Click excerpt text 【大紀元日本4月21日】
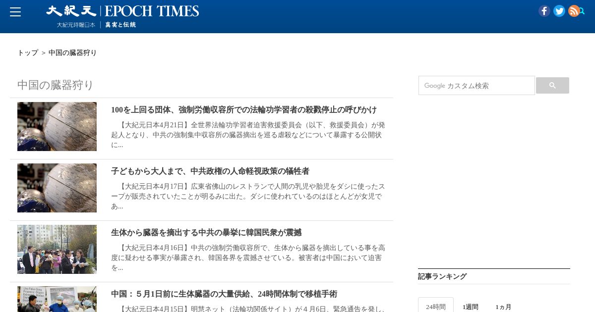Screen dimensions: 595x312 (x=248, y=135)
